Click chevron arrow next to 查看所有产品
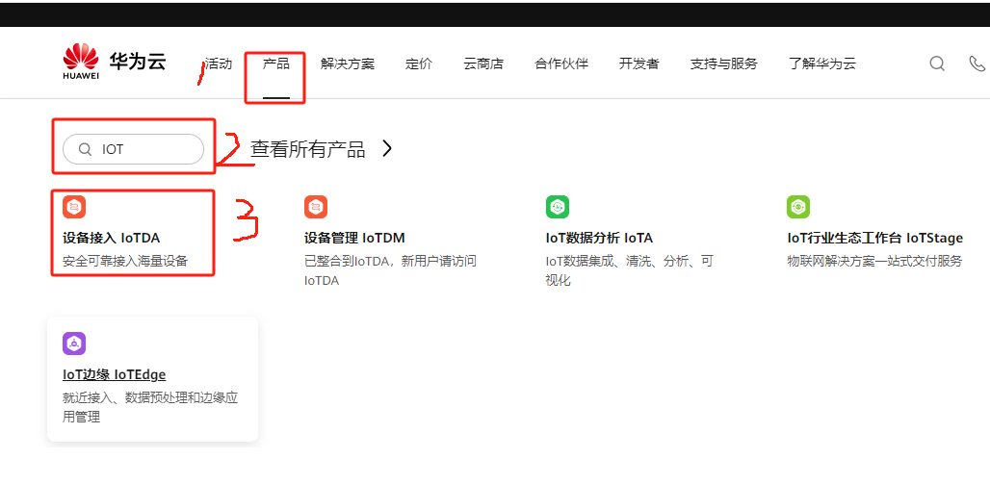This screenshot has width=990, height=484. coord(387,149)
